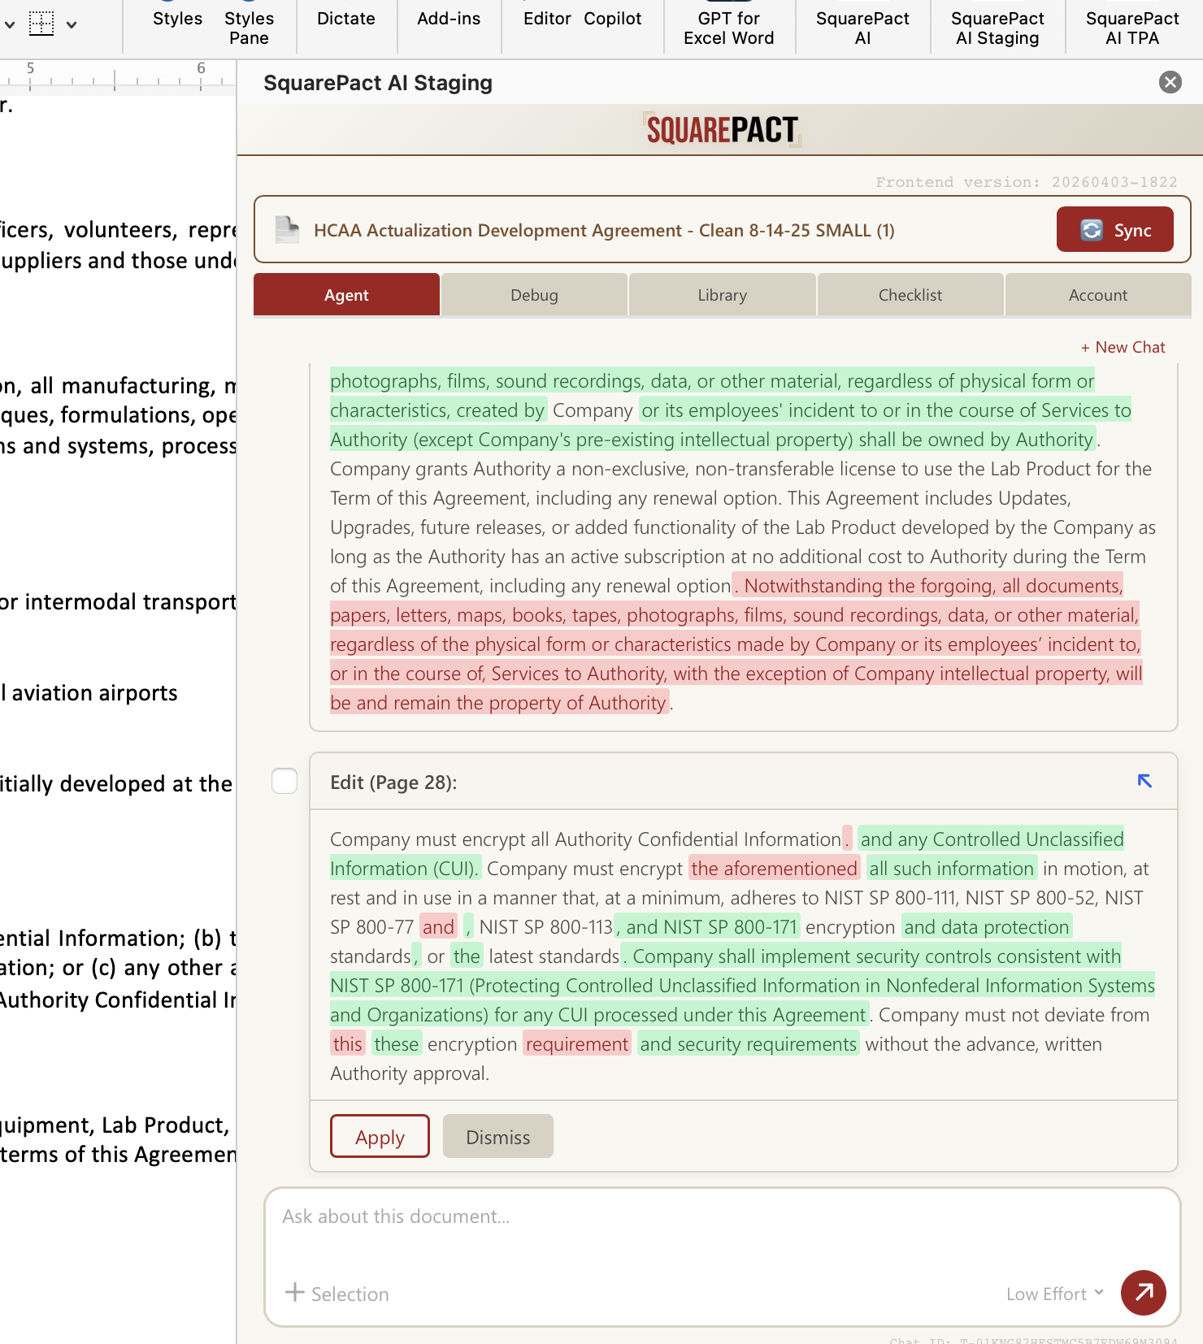Open the Low Effort dropdown

(x=1055, y=1294)
